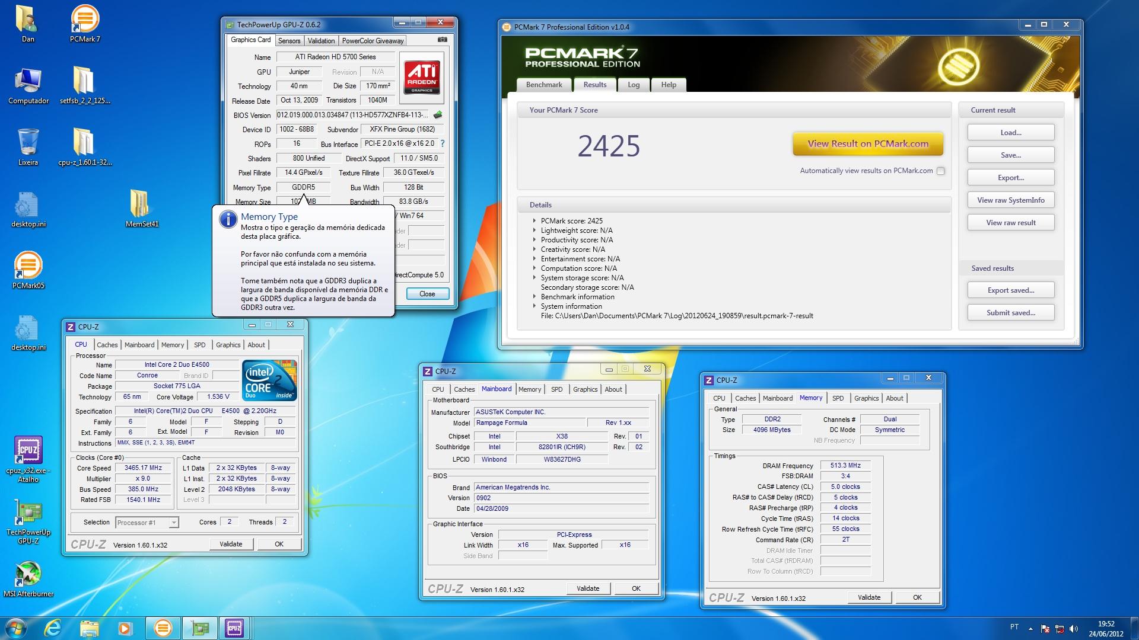This screenshot has width=1139, height=640.
Task: Open Caches tab in the CPU tab CPU-Z window
Action: [107, 345]
